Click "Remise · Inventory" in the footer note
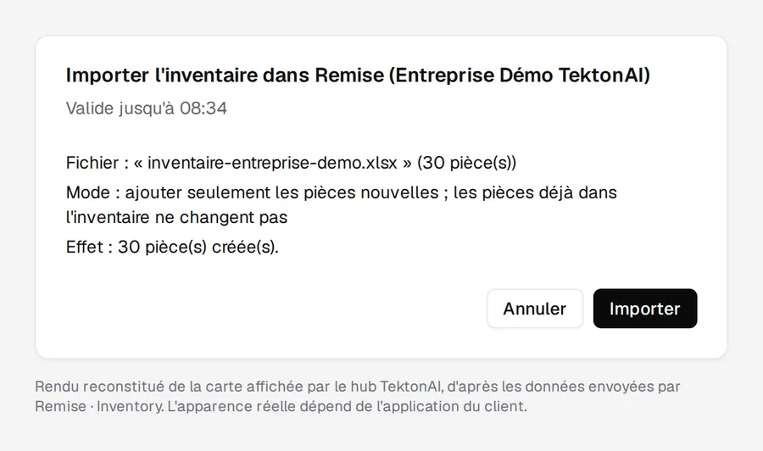This screenshot has width=763, height=451. [99, 406]
